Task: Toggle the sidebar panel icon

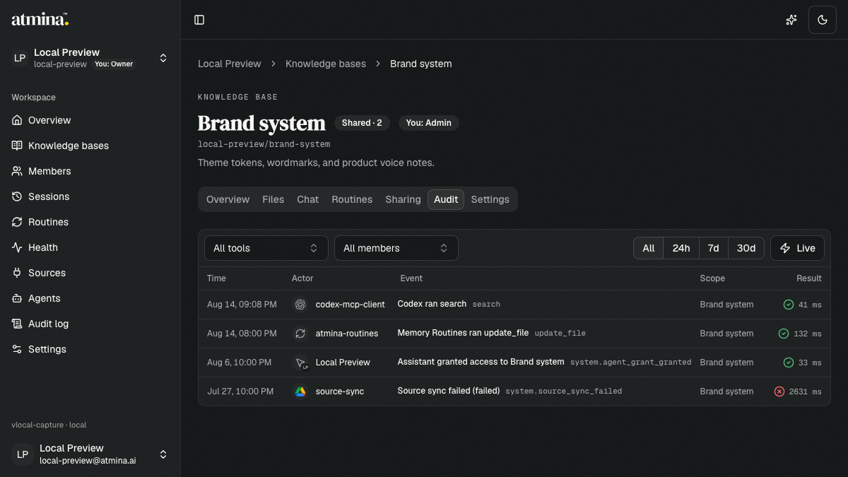Action: click(x=199, y=20)
